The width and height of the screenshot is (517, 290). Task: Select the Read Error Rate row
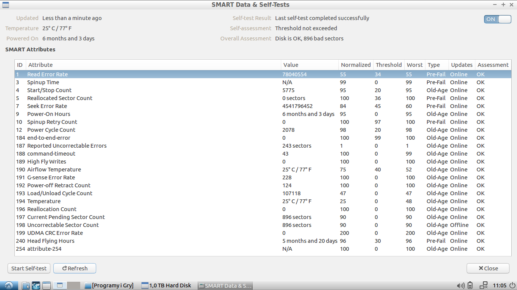pyautogui.click(x=263, y=74)
